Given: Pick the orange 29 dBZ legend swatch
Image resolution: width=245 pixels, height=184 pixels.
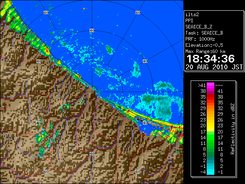Looking at the screenshot, I should point(211,108).
